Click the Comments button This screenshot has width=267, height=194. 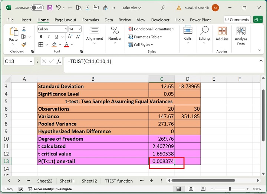pos(237,20)
